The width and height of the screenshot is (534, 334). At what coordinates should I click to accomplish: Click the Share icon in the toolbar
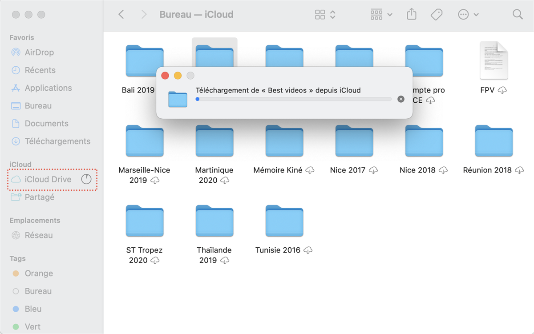(412, 15)
